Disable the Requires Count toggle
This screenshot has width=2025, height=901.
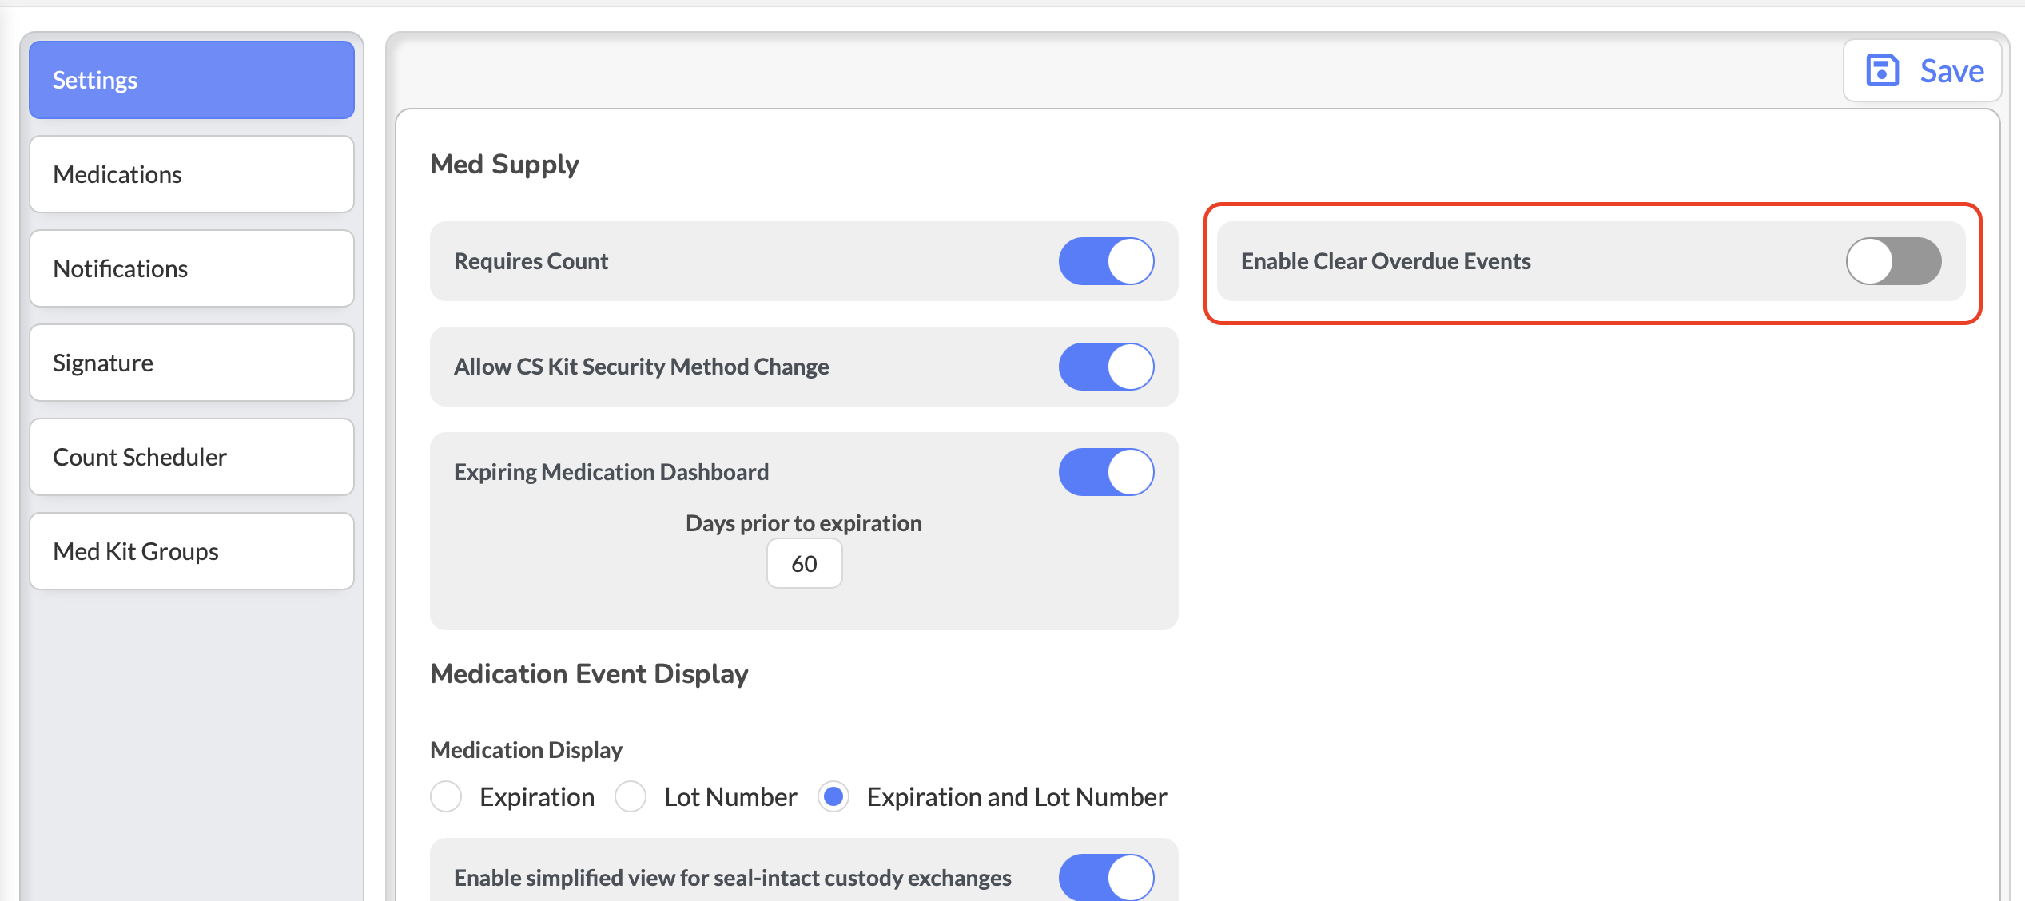[1106, 261]
